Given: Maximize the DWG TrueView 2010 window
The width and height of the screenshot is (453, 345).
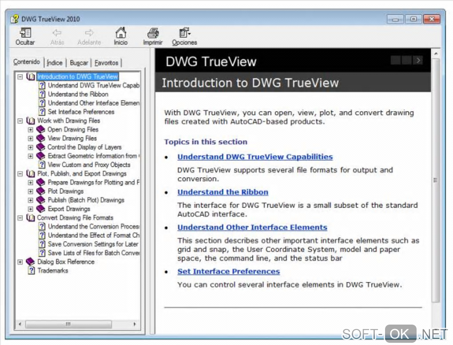Looking at the screenshot, I should point(413,19).
